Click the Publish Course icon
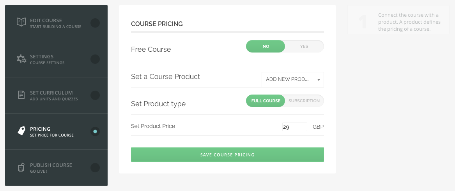The image size is (455, 191). pos(21,168)
